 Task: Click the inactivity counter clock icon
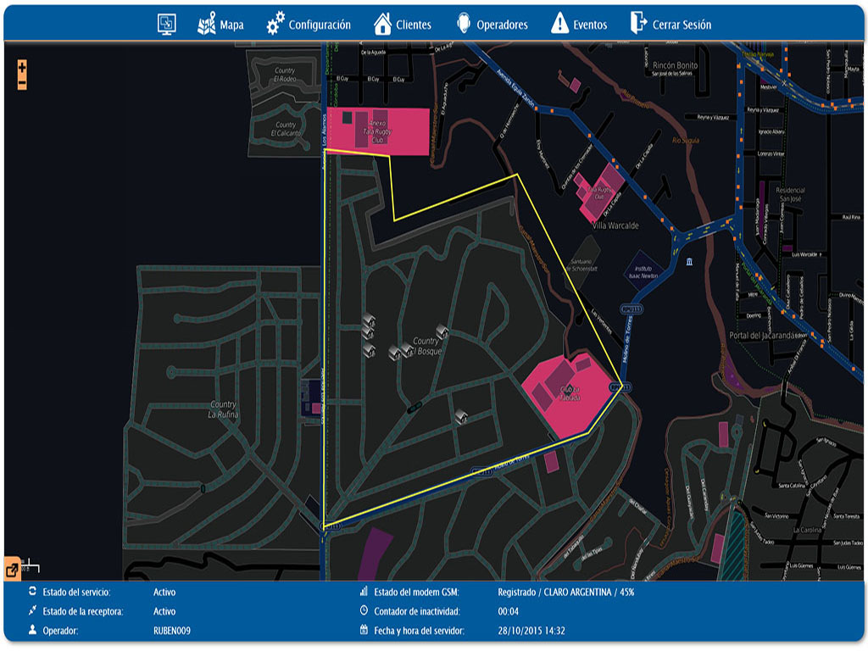pos(364,610)
